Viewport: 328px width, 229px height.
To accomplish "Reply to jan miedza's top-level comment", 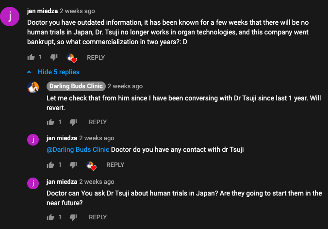I will tap(96, 57).
